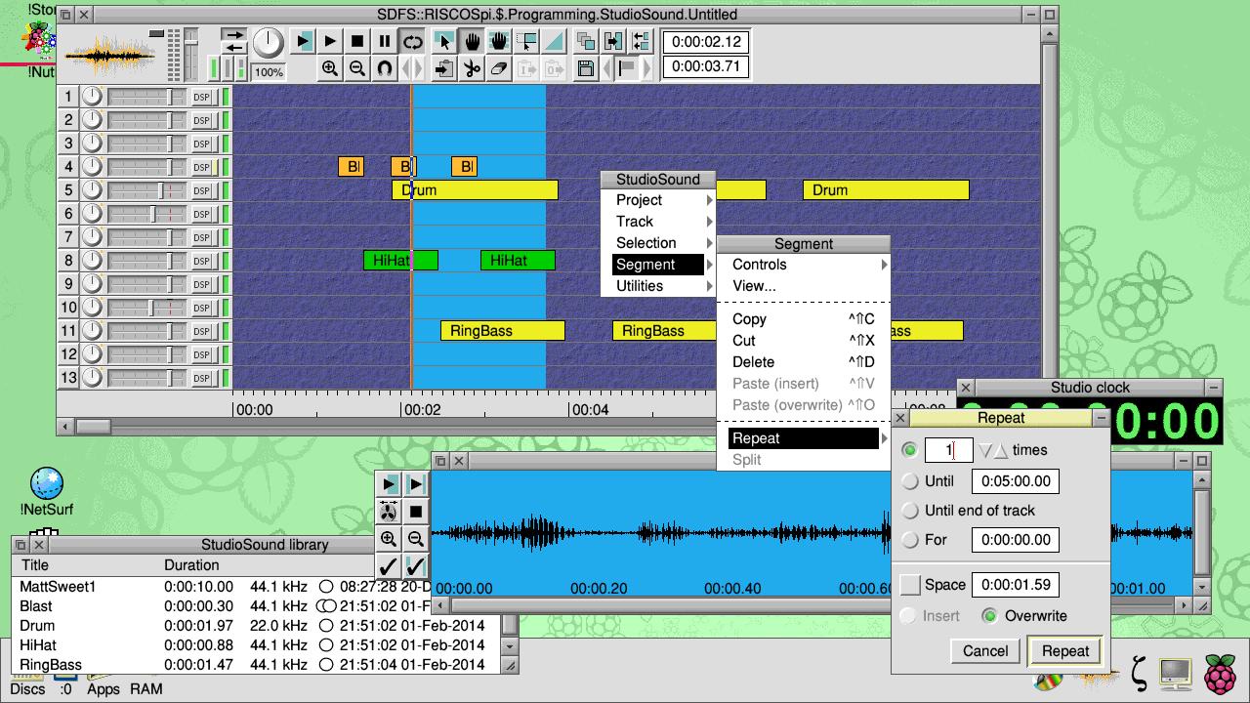Open the NetSurf desktop icon
The width and height of the screenshot is (1250, 703).
46,491
